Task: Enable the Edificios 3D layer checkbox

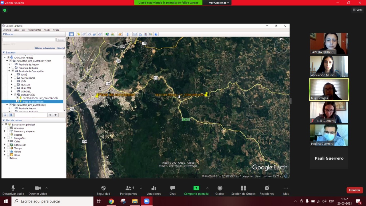Action: (8, 145)
